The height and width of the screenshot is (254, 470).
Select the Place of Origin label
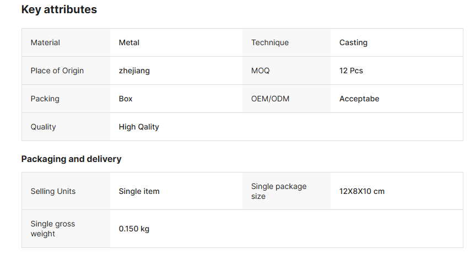(57, 71)
